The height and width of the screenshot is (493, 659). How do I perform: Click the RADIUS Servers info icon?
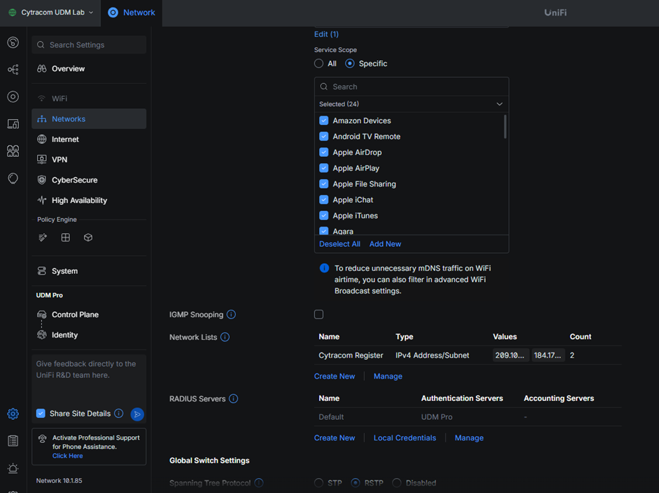coord(233,399)
